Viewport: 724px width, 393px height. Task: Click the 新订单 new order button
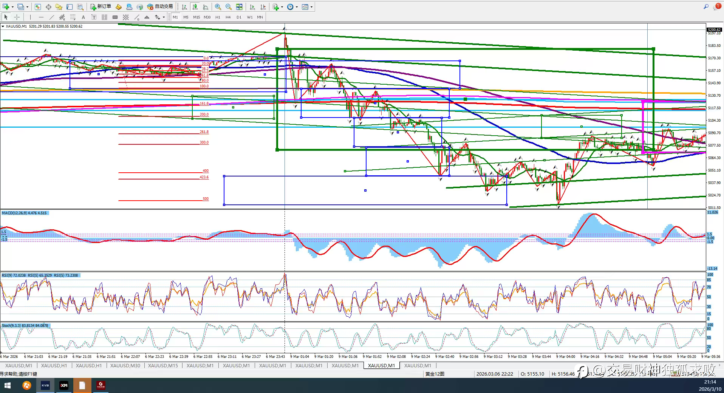point(101,7)
